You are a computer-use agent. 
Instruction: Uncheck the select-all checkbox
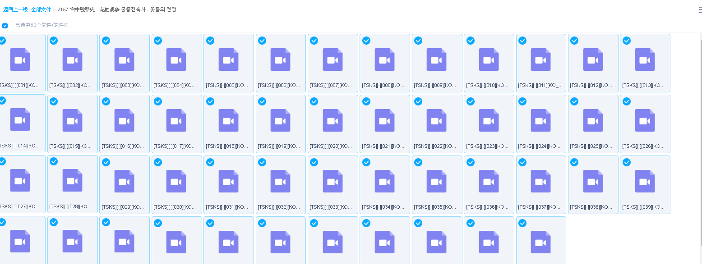click(x=5, y=26)
